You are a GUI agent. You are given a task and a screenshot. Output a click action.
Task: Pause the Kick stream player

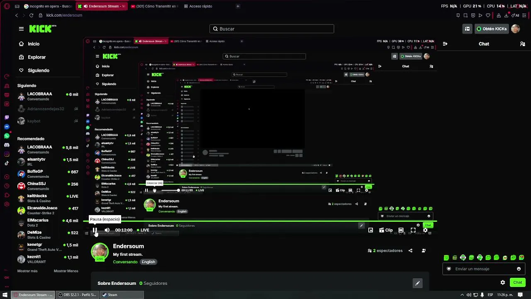(x=95, y=230)
